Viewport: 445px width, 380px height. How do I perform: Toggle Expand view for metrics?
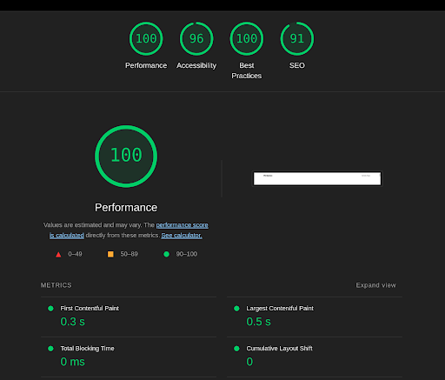tap(375, 285)
